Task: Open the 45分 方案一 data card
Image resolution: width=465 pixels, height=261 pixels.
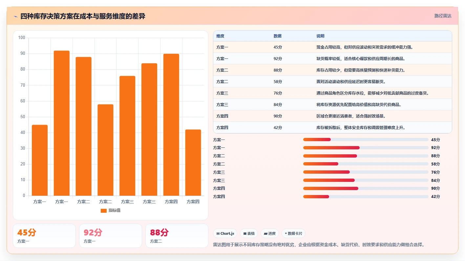Action: point(44,236)
